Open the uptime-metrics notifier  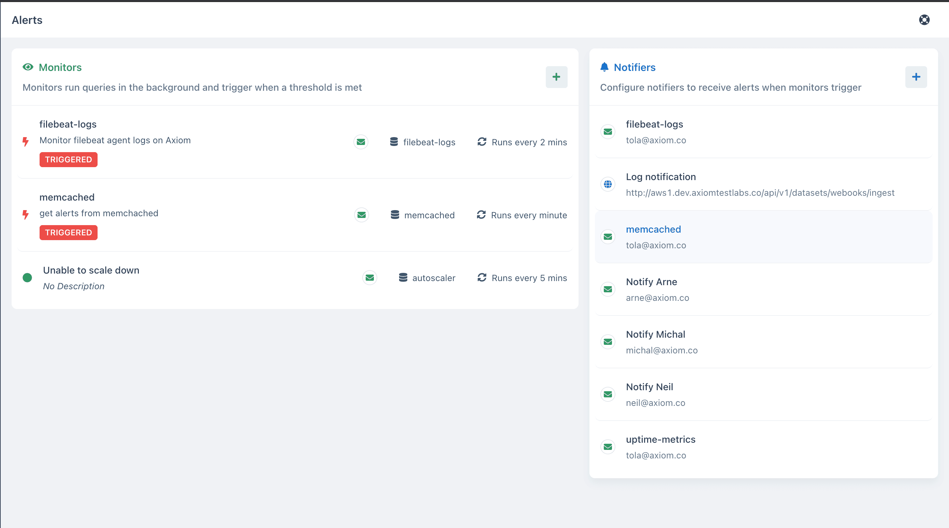click(763, 447)
